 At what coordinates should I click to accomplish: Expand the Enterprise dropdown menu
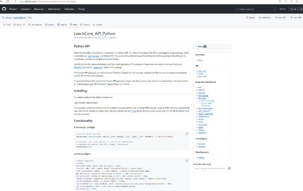[x=70, y=9]
